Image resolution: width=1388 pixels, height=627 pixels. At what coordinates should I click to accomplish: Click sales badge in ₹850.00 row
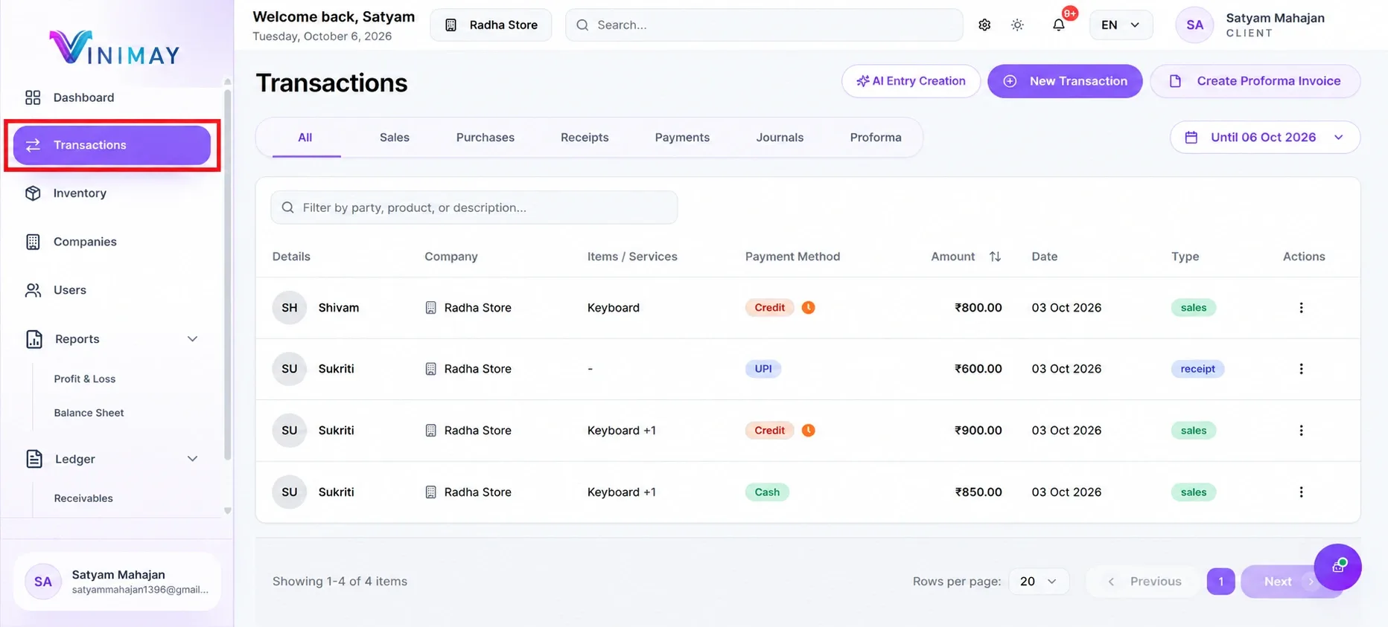click(x=1193, y=492)
